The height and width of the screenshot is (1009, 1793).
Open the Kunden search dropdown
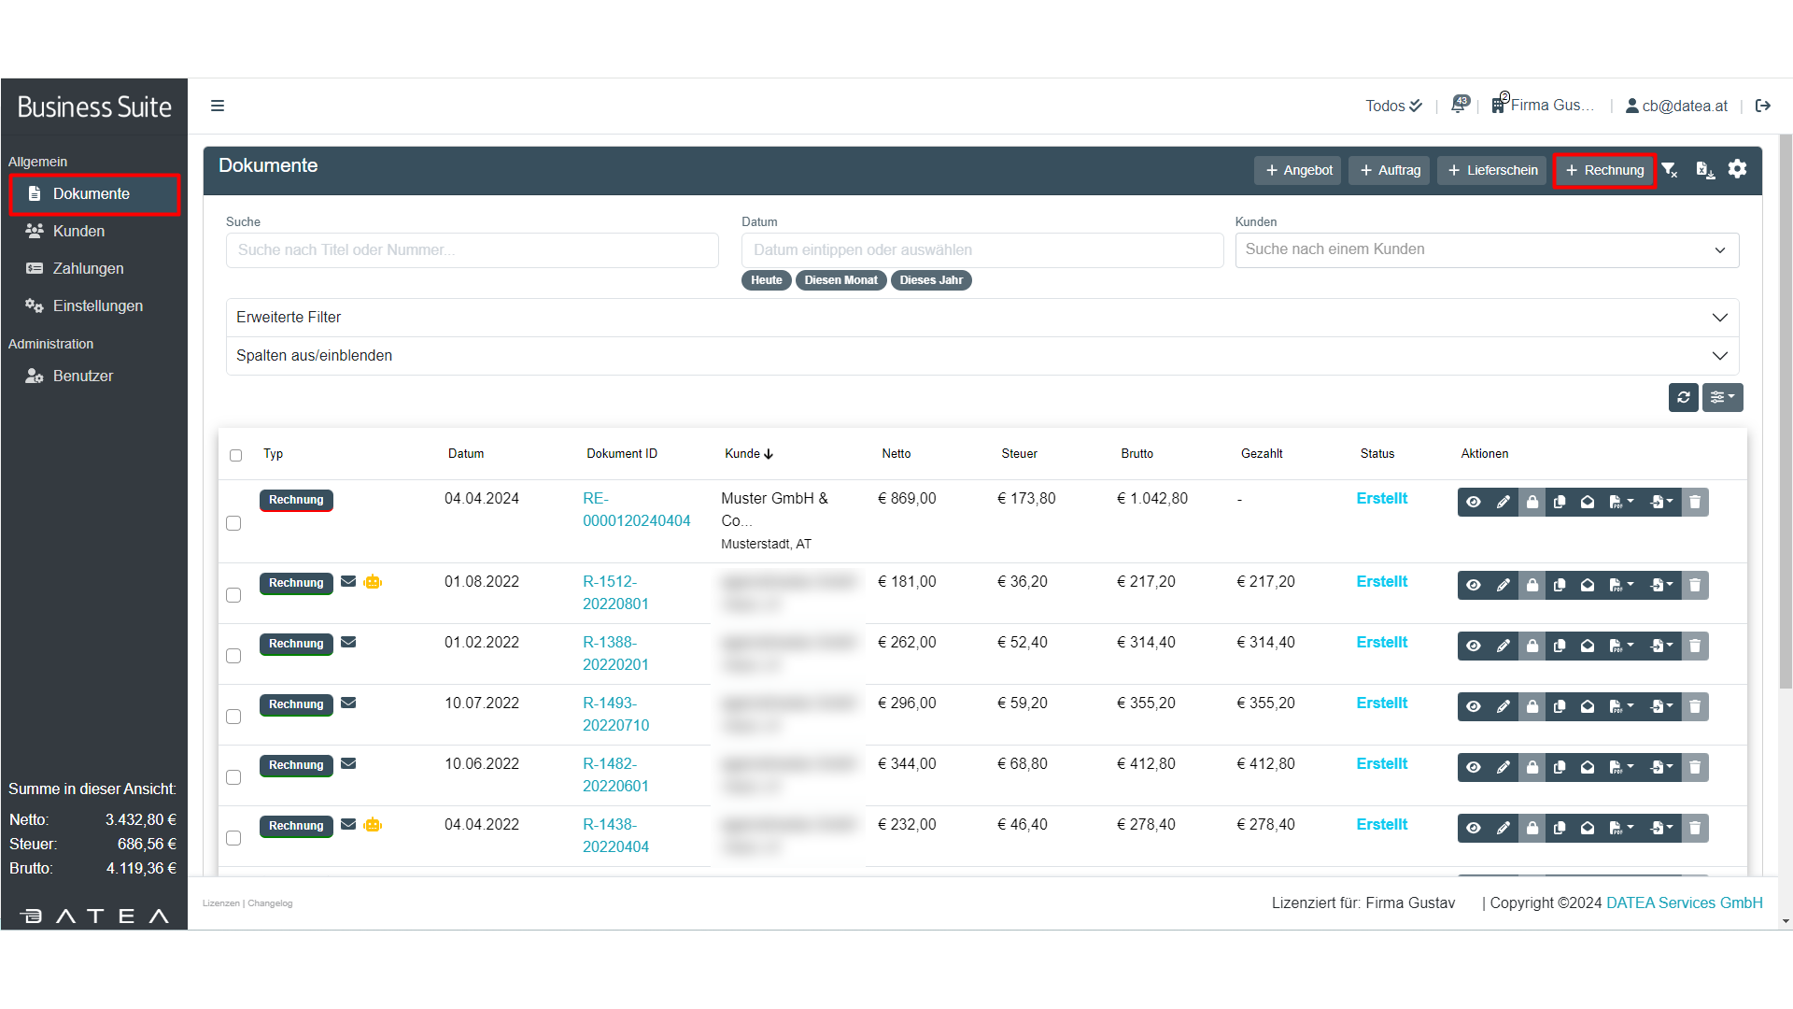pyautogui.click(x=1486, y=250)
